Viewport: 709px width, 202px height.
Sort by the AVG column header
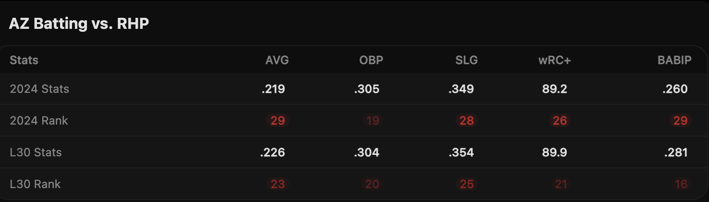tap(277, 60)
